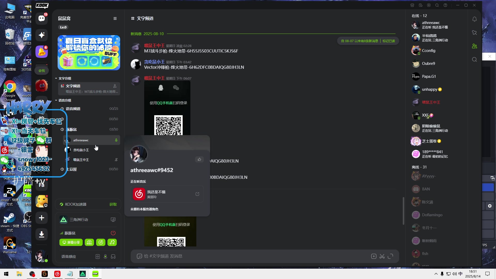
Task: Like athreeawc's profile card
Action: 199,159
